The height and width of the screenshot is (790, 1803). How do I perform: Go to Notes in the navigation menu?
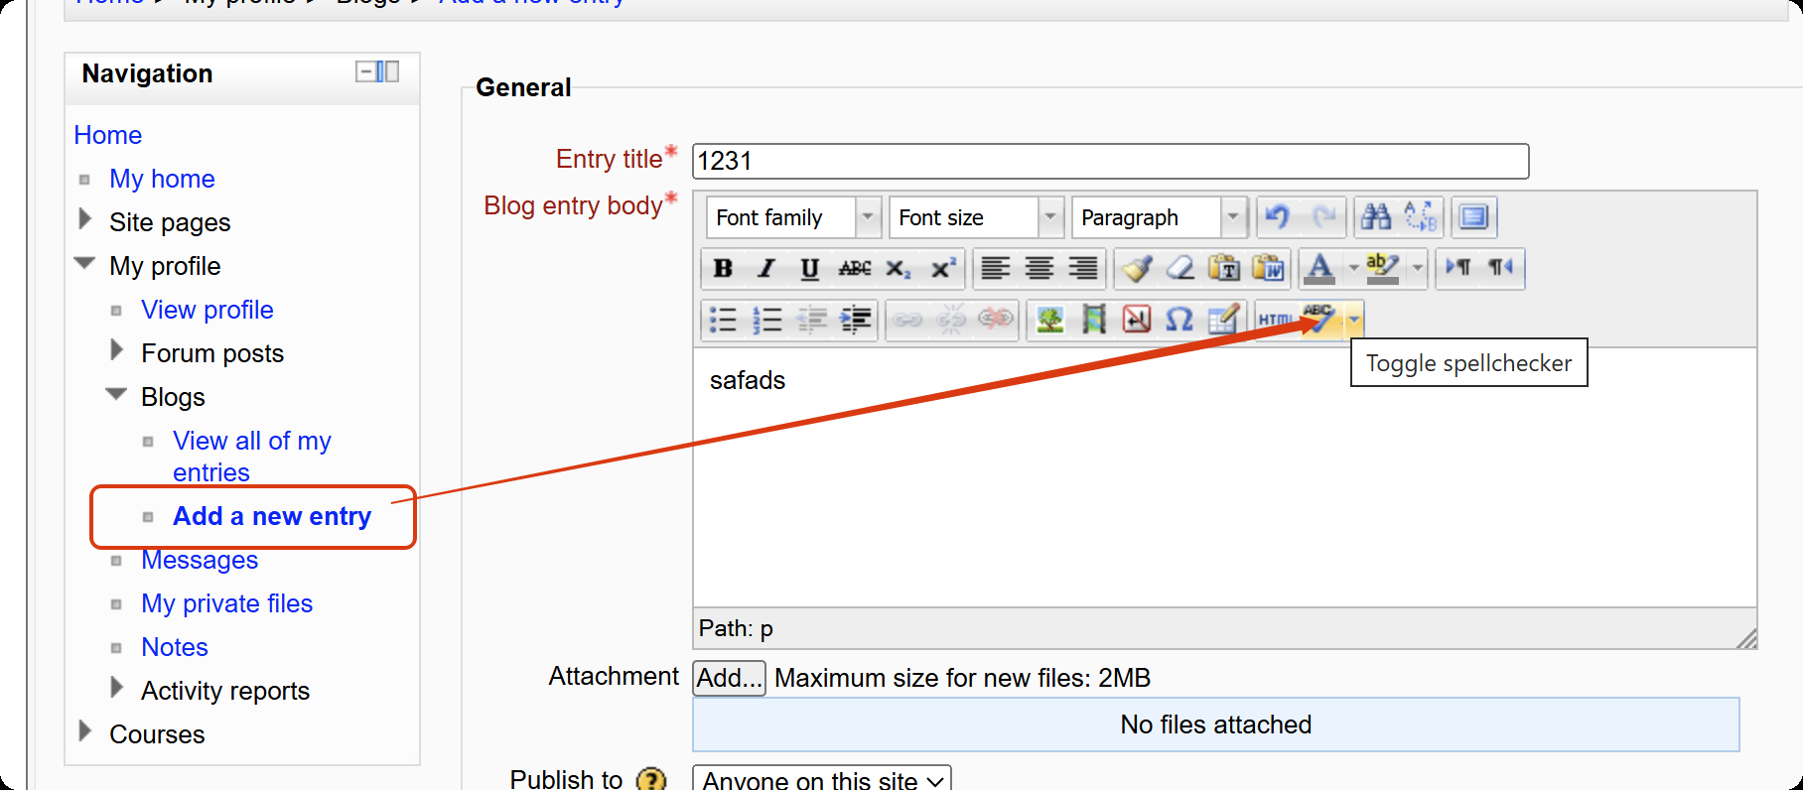(175, 647)
